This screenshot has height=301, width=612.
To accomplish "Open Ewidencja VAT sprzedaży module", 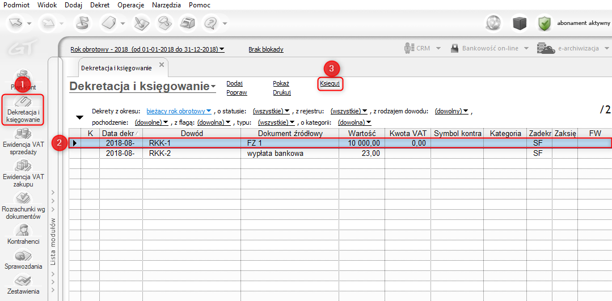I will [23, 141].
